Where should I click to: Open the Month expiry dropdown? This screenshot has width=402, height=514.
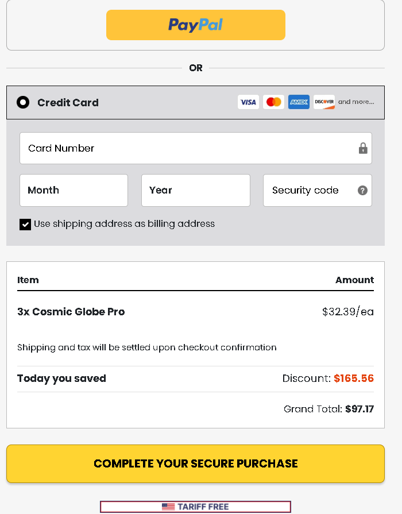tap(74, 191)
